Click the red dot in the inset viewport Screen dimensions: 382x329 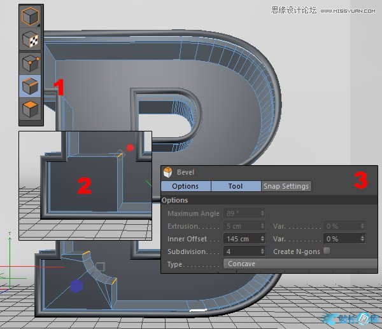click(x=130, y=147)
